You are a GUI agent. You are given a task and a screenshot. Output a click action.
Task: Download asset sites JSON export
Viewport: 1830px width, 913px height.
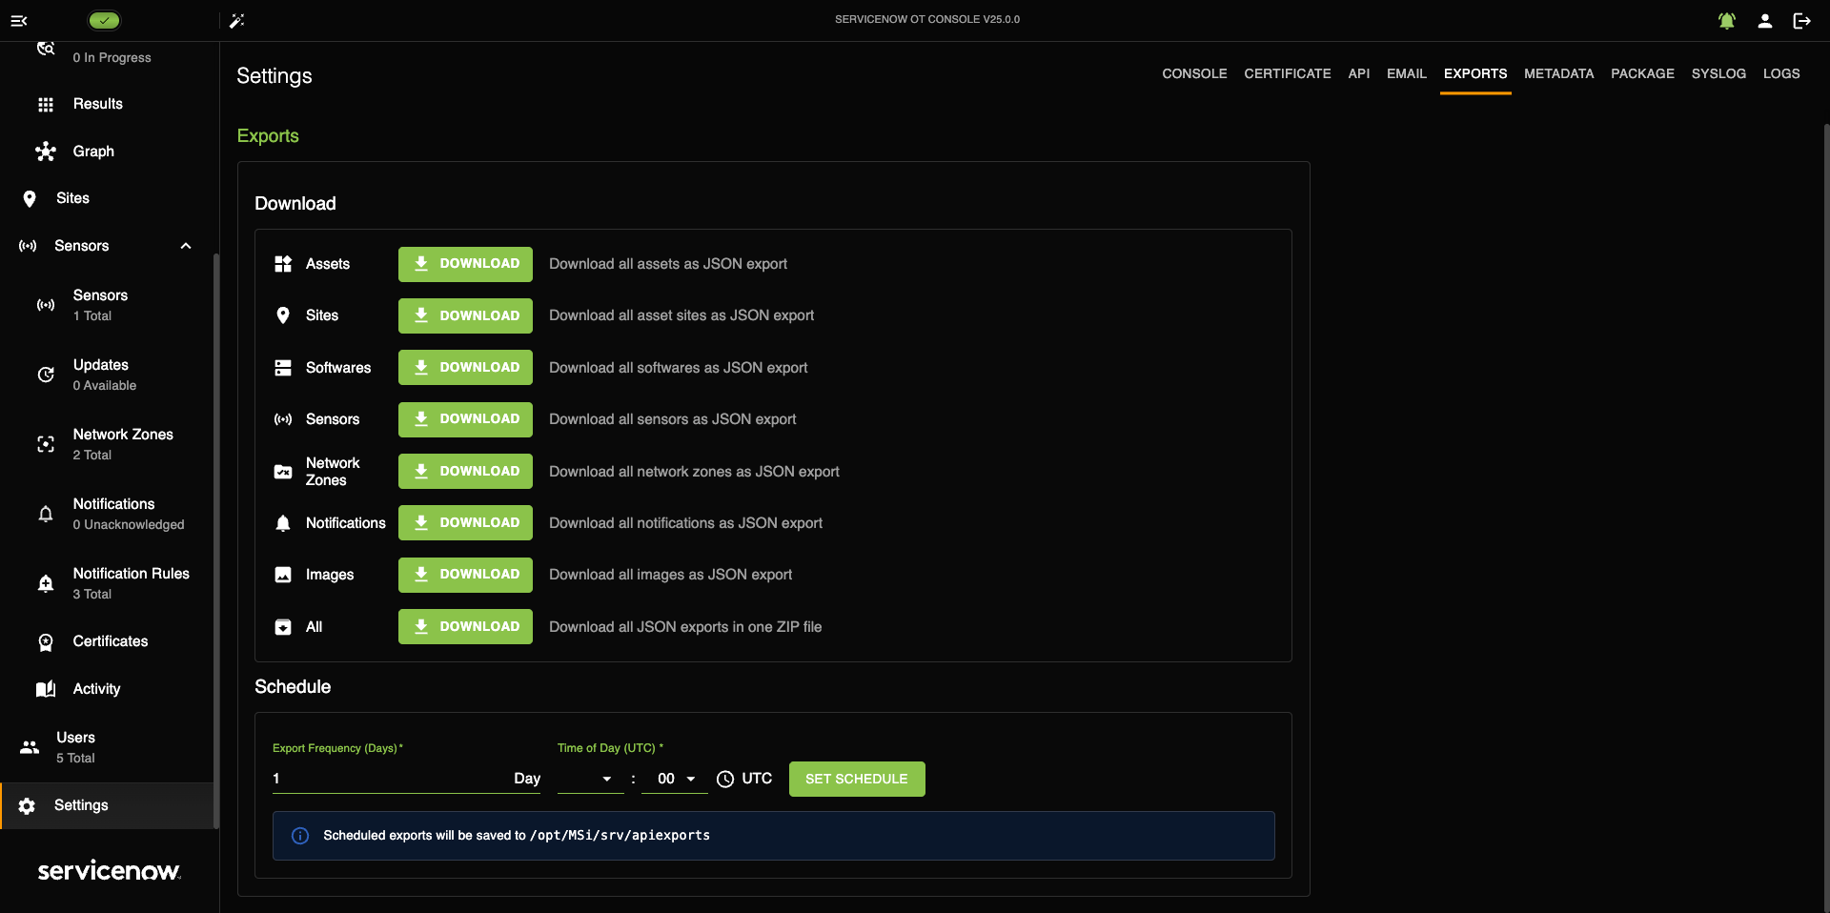pos(465,315)
